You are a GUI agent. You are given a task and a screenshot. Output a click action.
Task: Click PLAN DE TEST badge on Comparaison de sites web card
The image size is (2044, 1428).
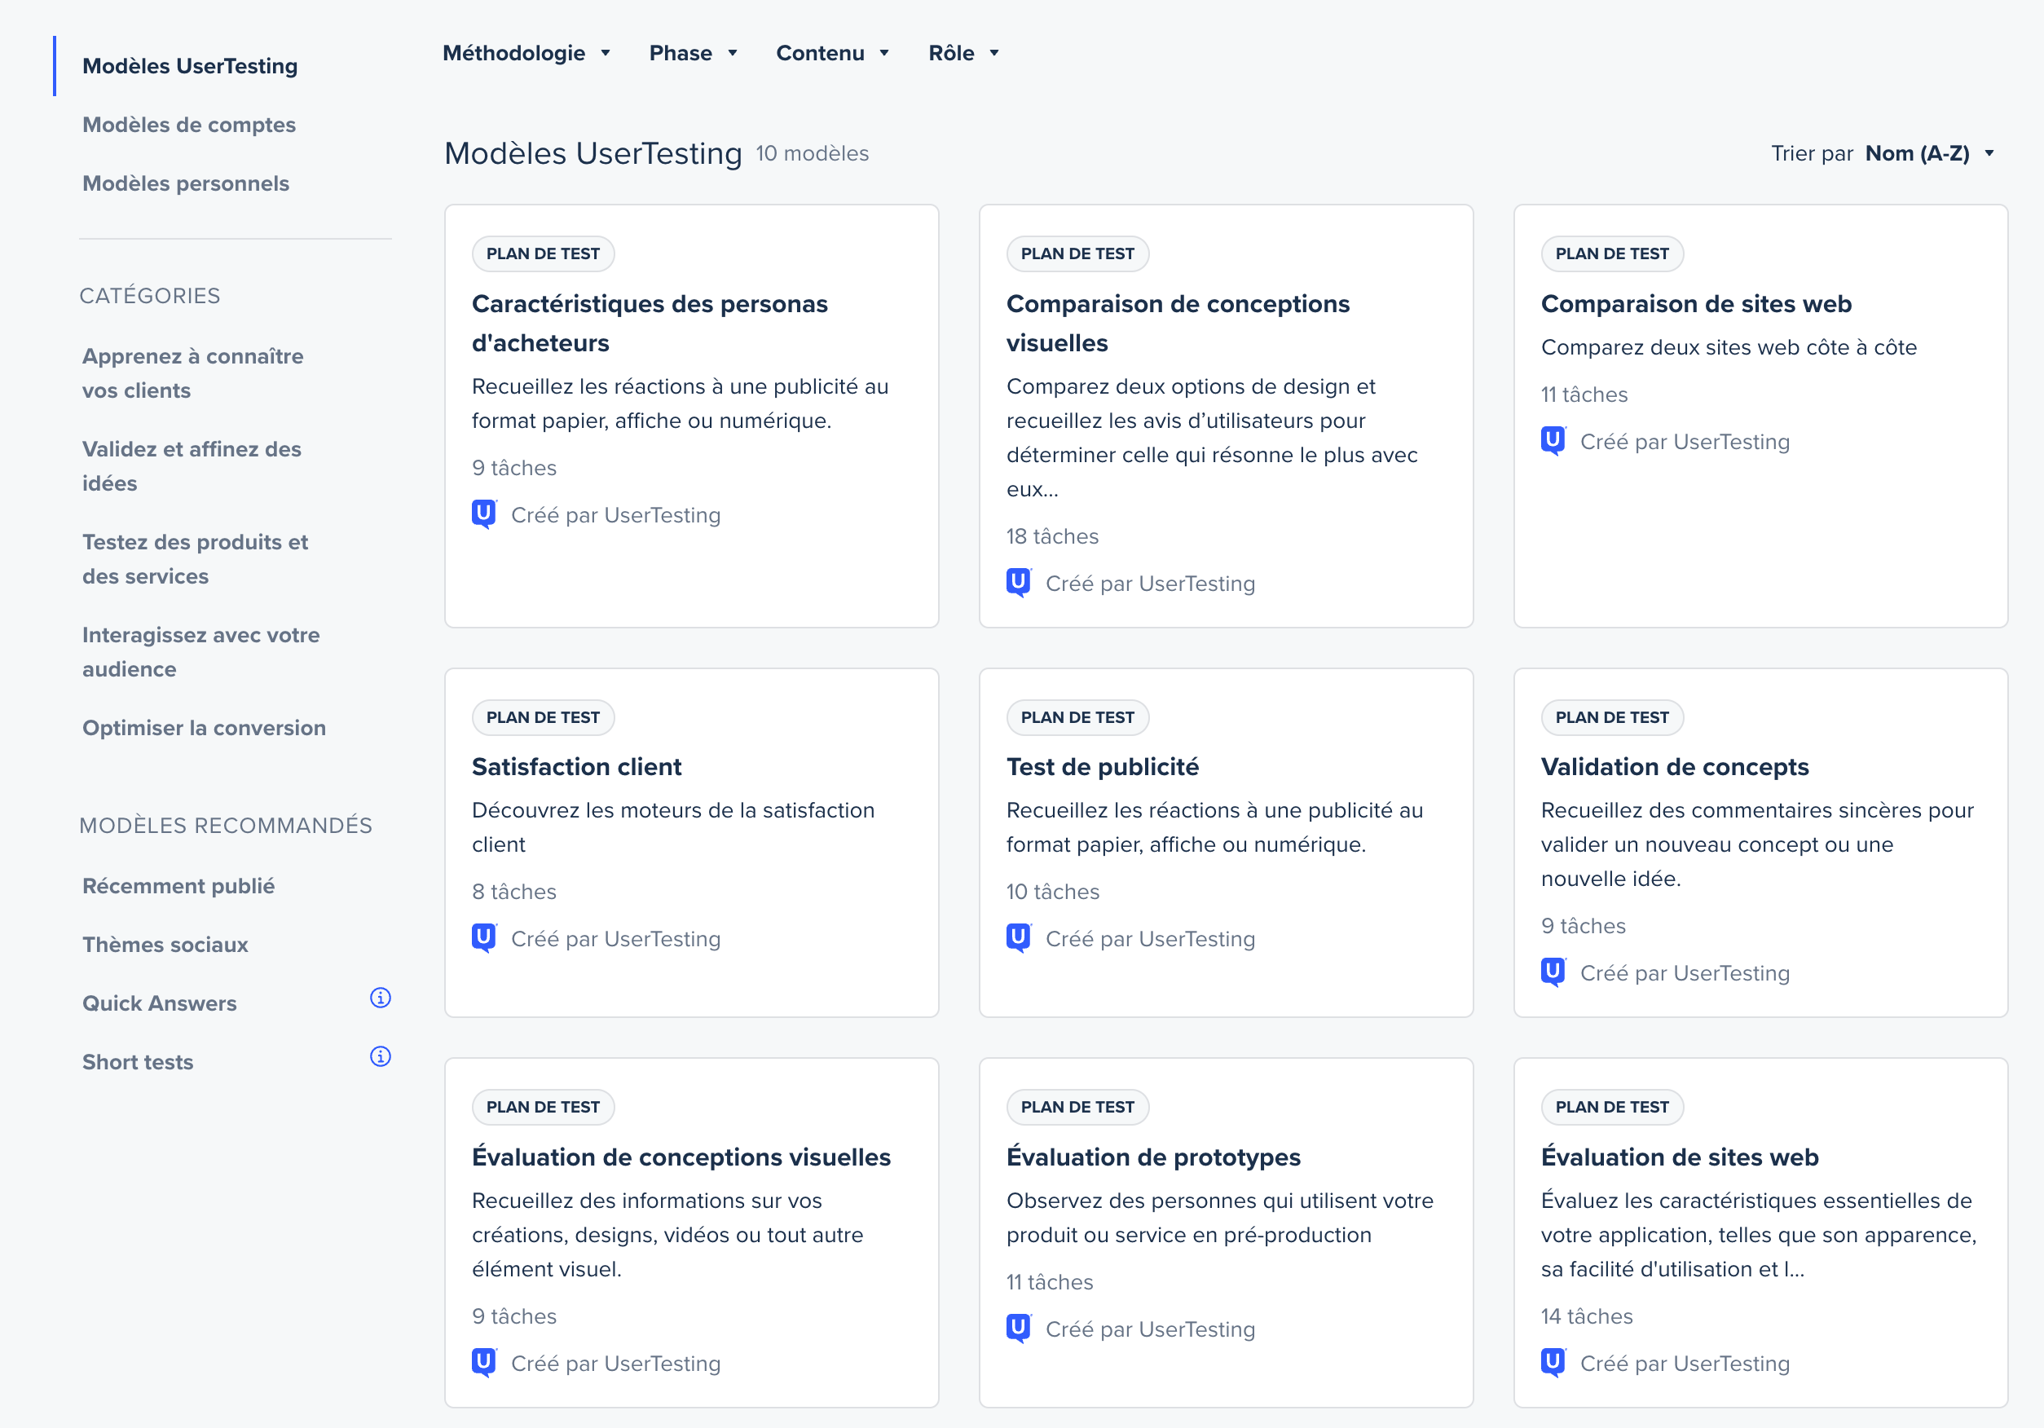(1611, 253)
